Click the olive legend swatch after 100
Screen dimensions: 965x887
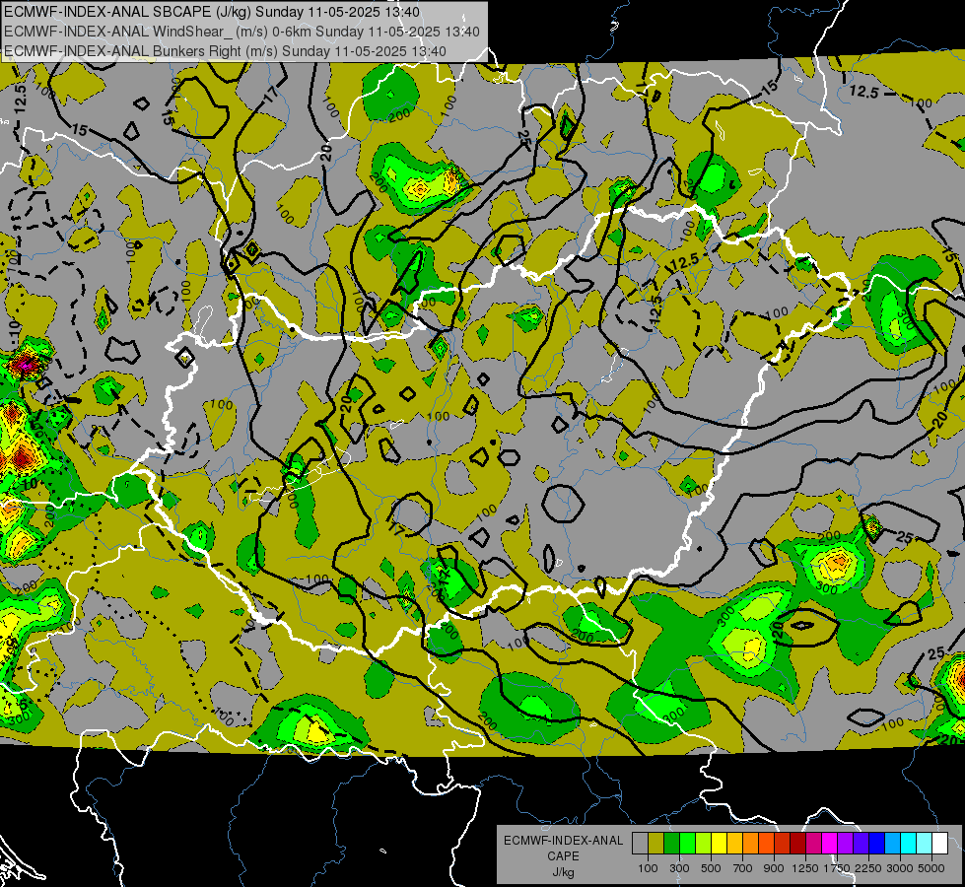(656, 844)
